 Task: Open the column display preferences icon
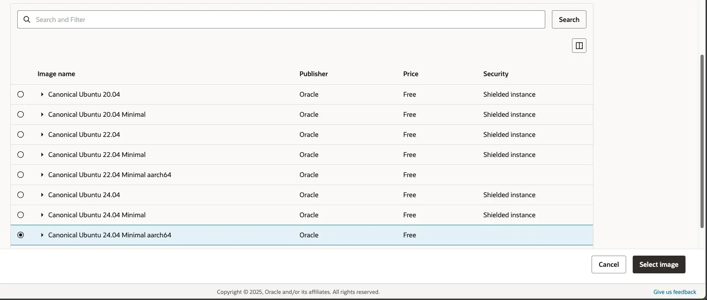(x=579, y=45)
